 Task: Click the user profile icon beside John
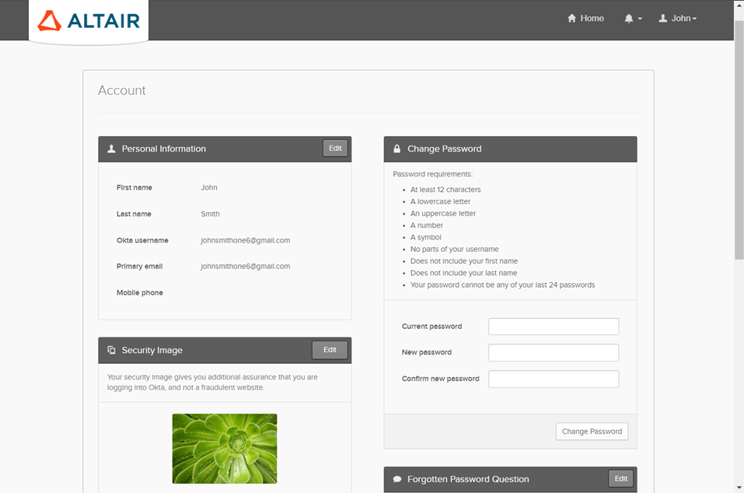click(x=663, y=19)
